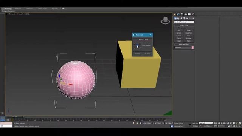Viewport: 242px width, 136px height.
Task: Enable the AutoGrid checkbox
Action: [178, 28]
